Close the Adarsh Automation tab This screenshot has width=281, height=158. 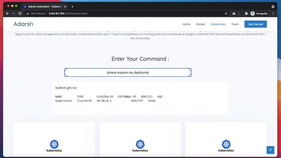[65, 7]
